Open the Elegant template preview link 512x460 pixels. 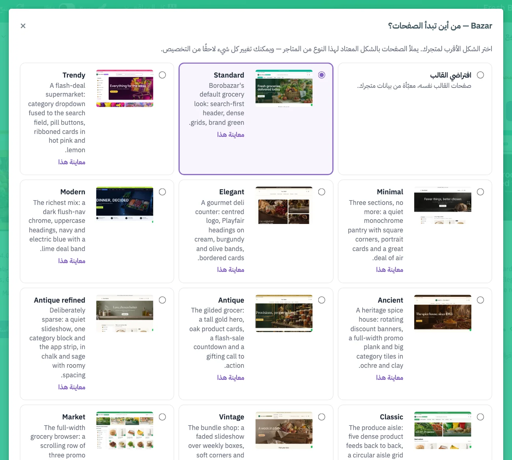click(231, 270)
